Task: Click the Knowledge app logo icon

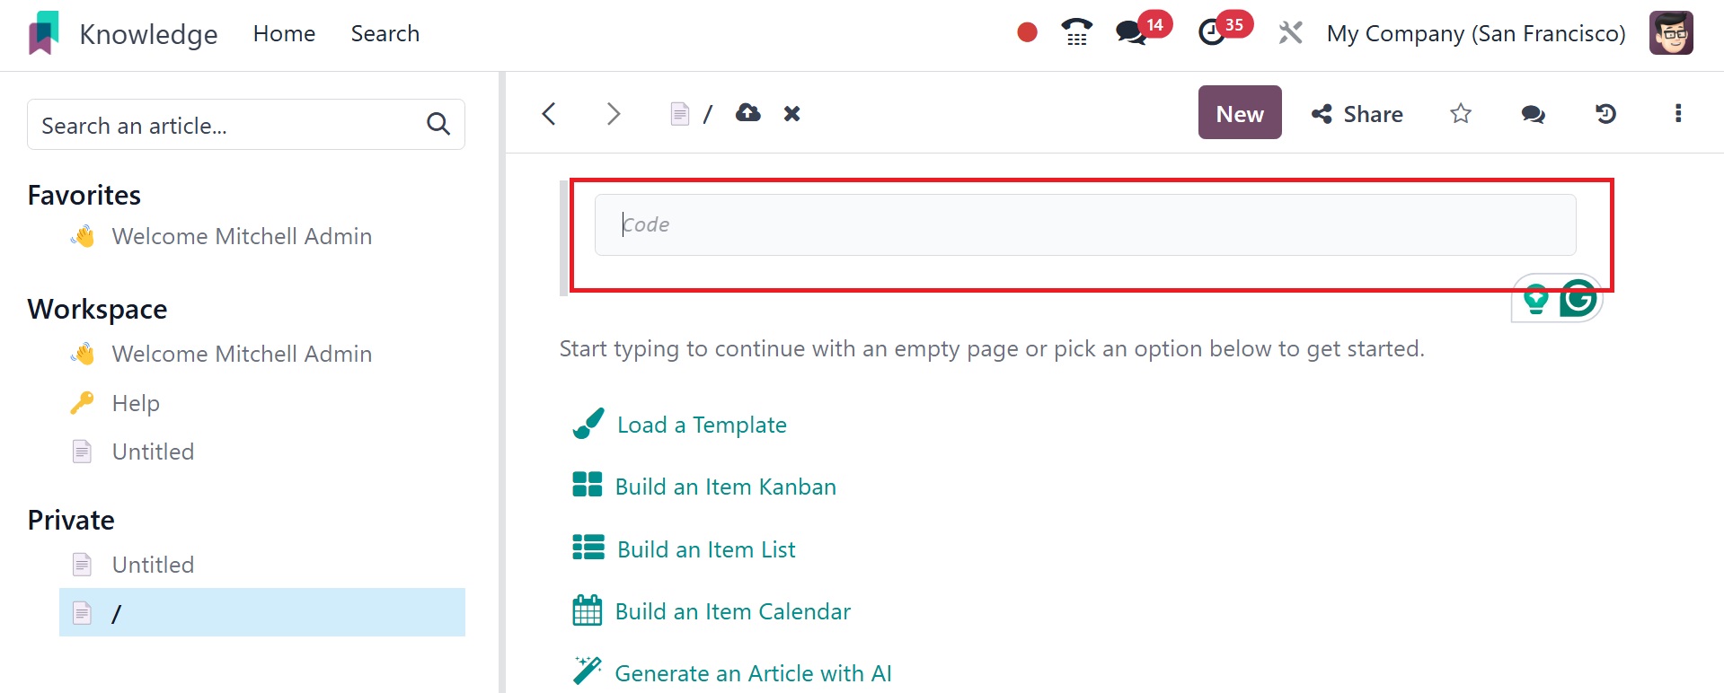Action: [44, 33]
